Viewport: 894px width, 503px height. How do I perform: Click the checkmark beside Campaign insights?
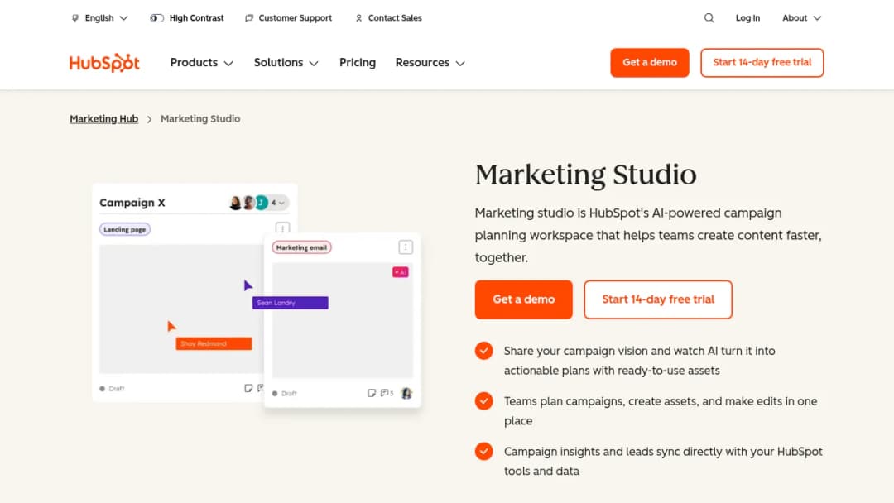click(x=483, y=451)
